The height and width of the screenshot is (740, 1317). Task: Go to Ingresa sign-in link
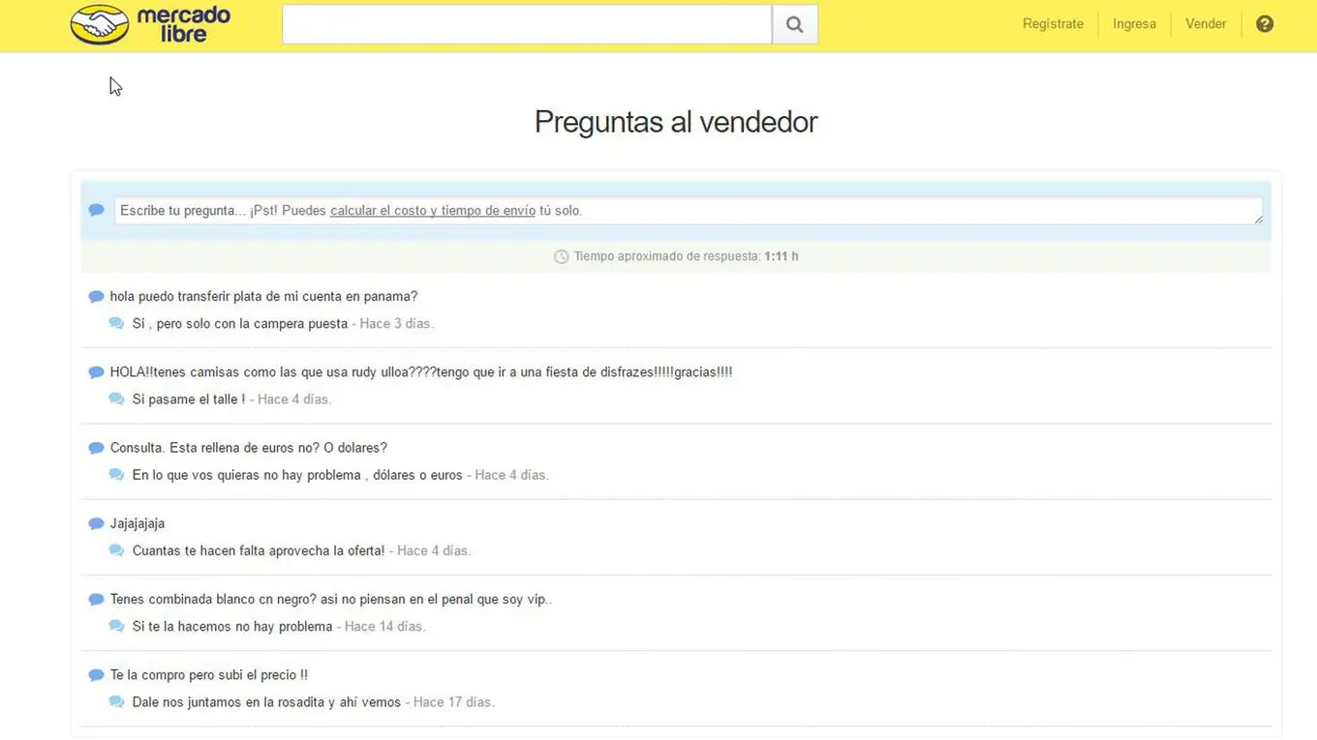tap(1134, 24)
